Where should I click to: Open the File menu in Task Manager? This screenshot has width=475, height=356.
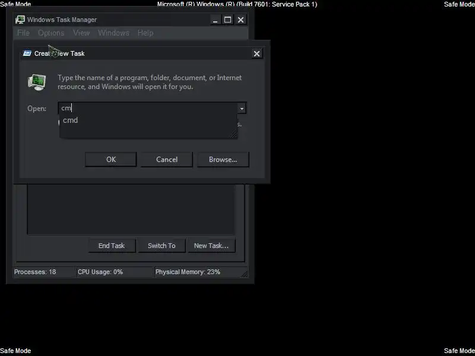(x=23, y=33)
